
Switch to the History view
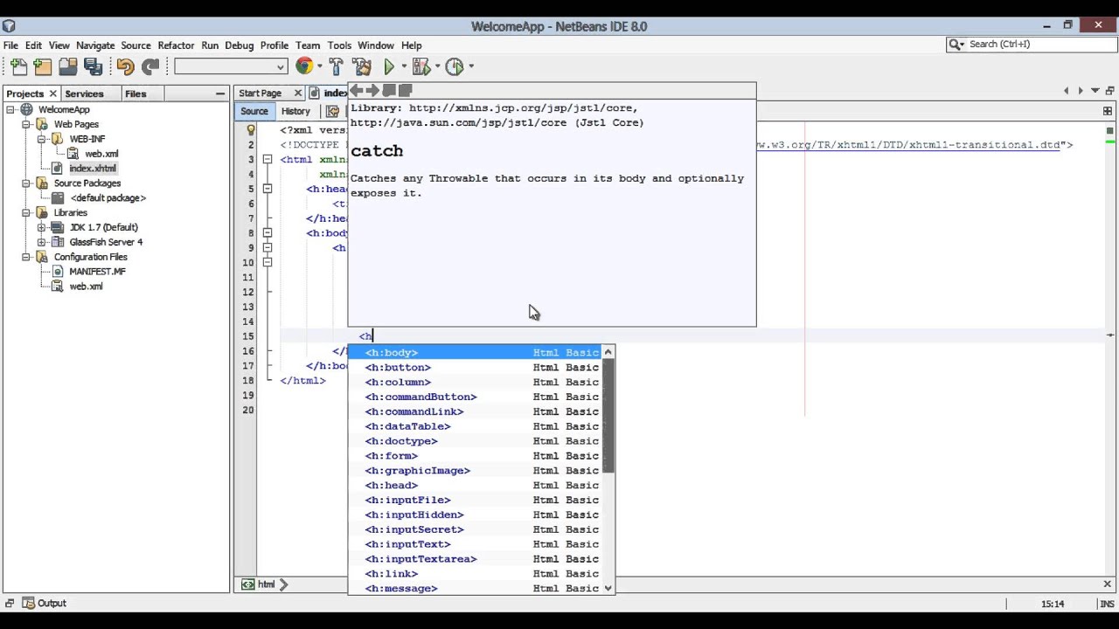pos(295,111)
